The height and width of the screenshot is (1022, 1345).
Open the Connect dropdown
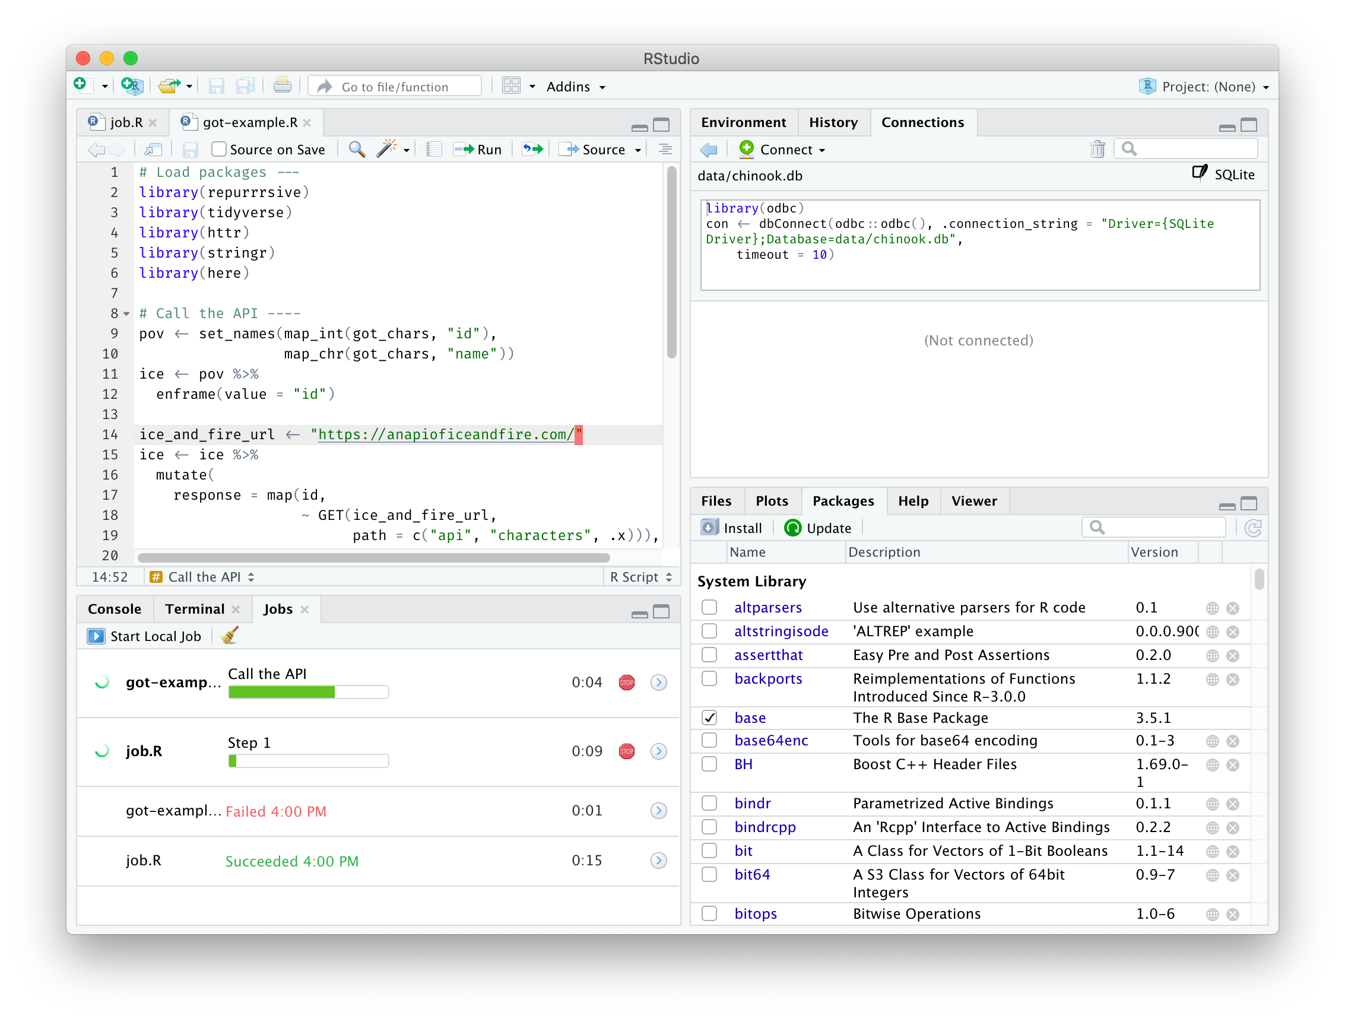pyautogui.click(x=782, y=150)
